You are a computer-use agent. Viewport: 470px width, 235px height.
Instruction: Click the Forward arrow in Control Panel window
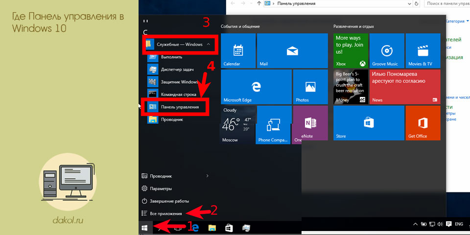coord(243,3)
